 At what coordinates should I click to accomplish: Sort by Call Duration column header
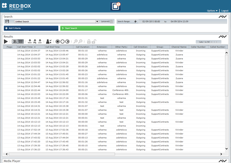(83, 47)
